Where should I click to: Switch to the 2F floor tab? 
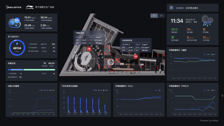click(161, 16)
